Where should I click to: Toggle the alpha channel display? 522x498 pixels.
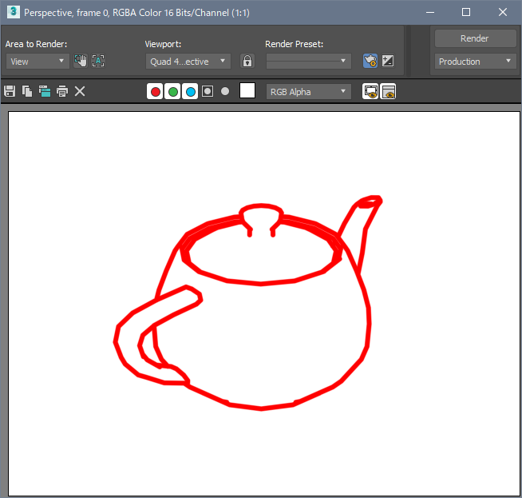pyautogui.click(x=208, y=91)
